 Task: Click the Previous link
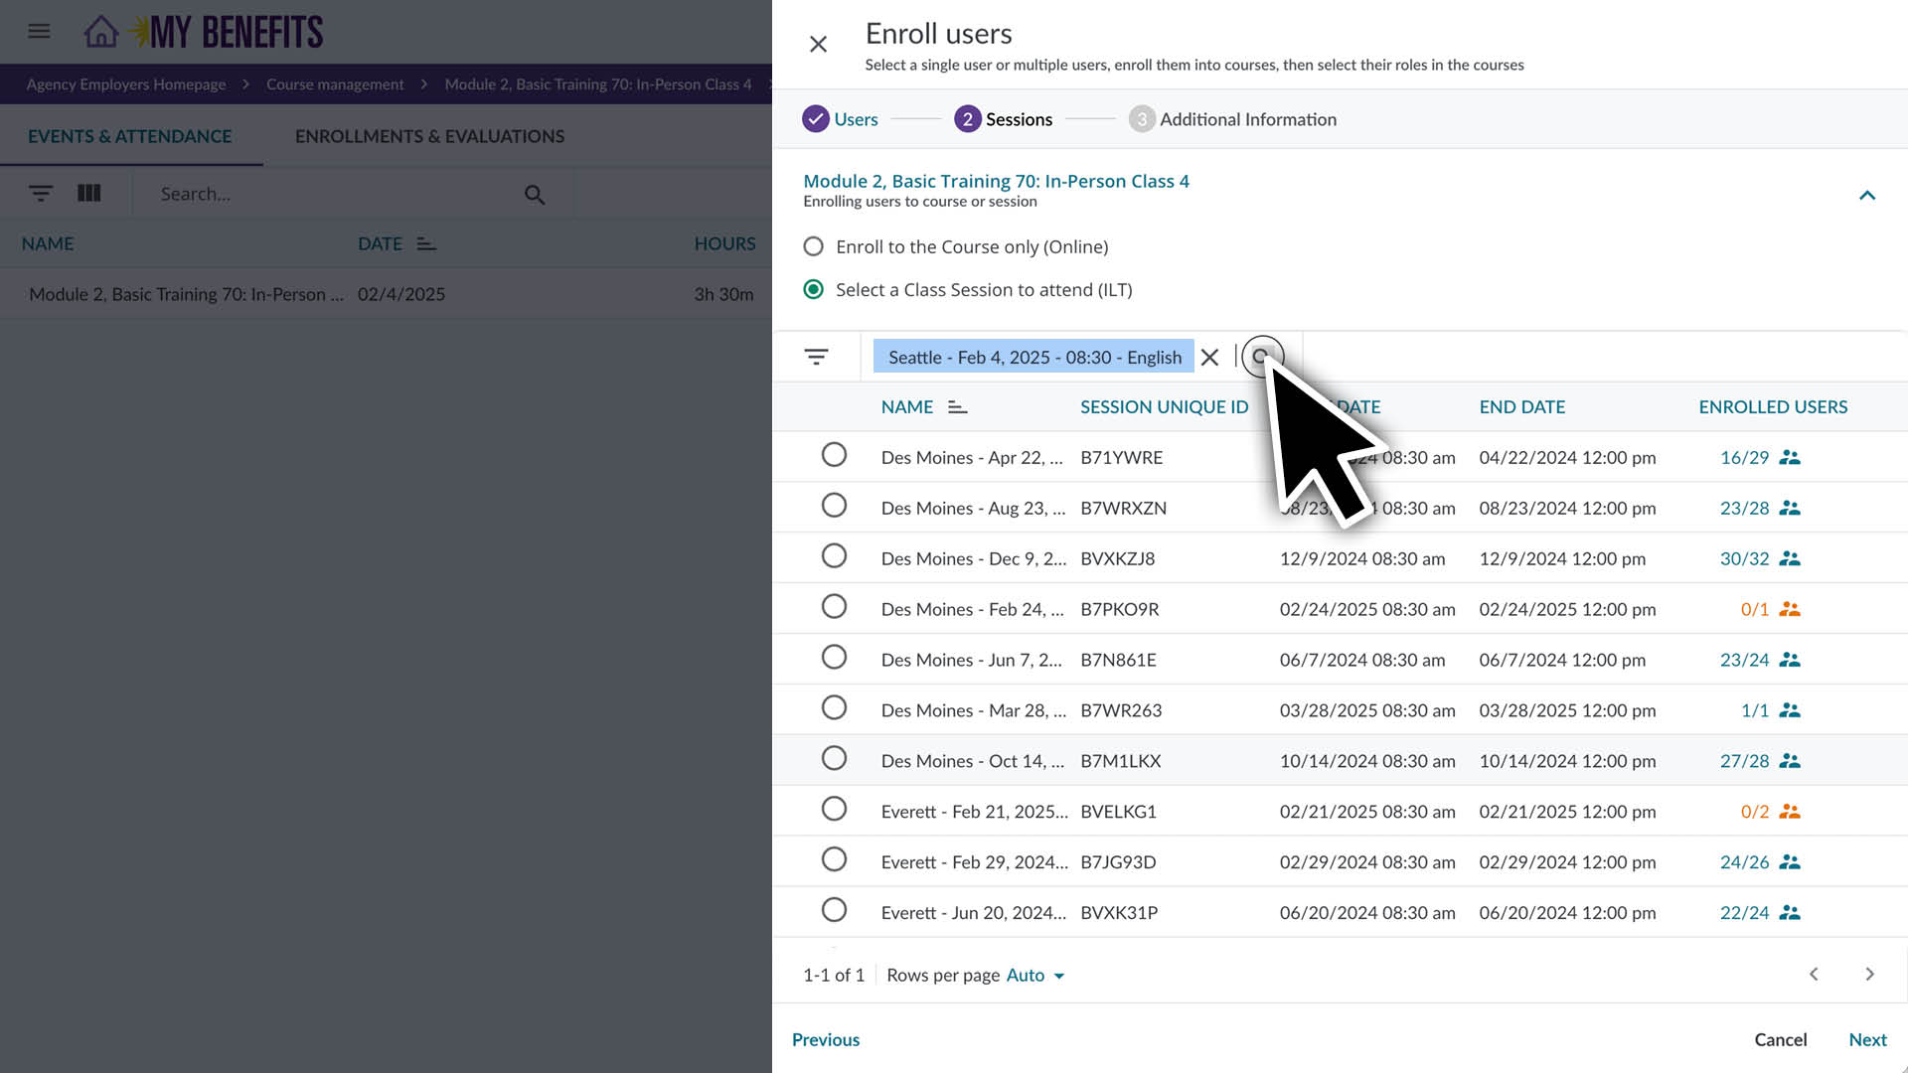[x=825, y=1039]
